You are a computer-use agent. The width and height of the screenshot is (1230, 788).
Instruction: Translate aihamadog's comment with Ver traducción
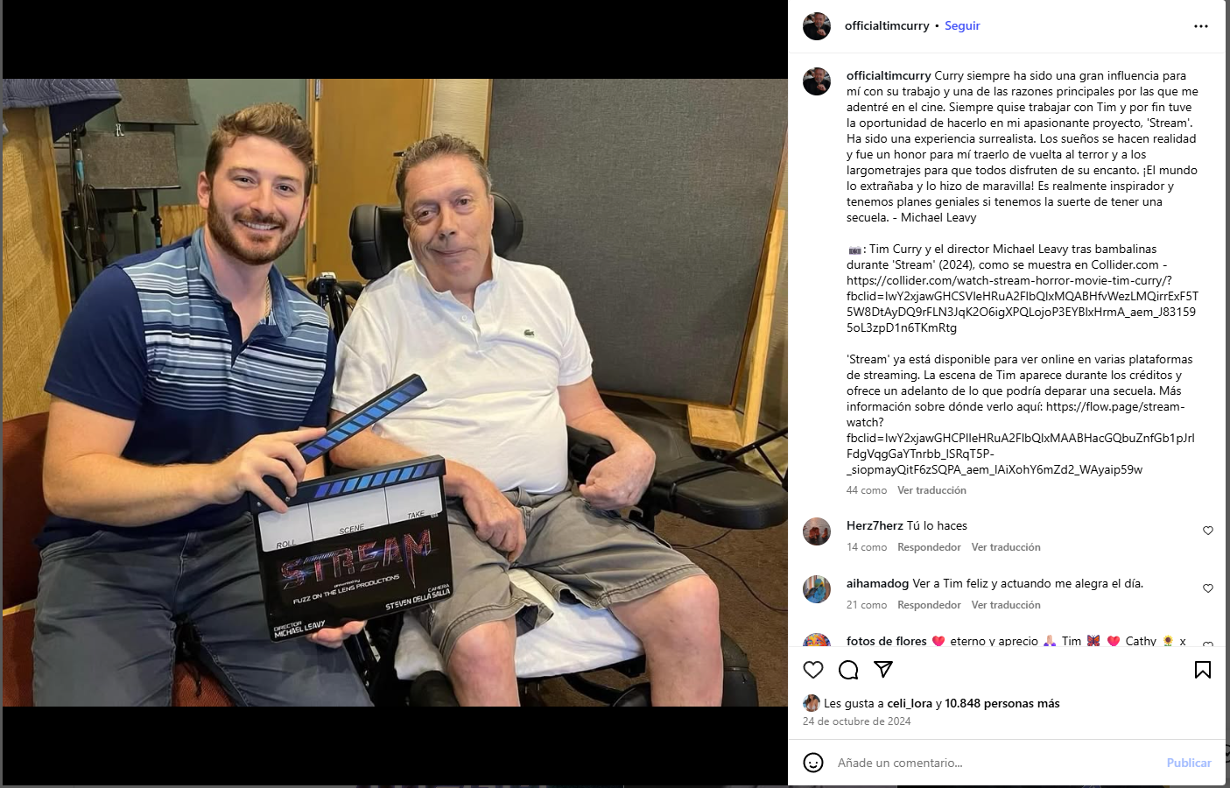click(1006, 605)
